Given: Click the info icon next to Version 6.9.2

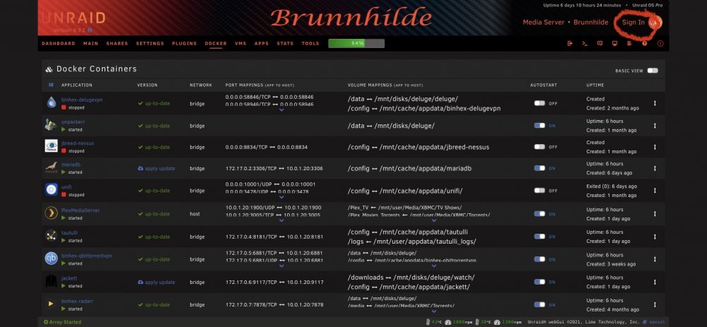Looking at the screenshot, I should click(90, 30).
